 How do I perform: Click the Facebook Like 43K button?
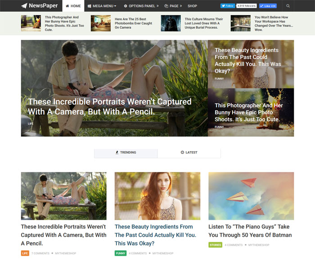coord(268,6)
